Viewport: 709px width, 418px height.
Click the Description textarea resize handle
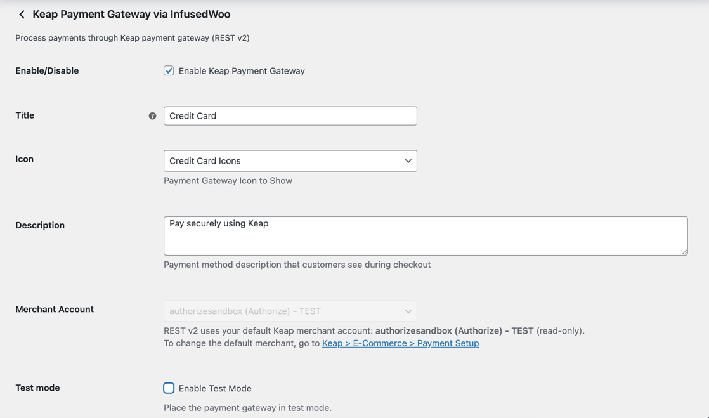[685, 252]
